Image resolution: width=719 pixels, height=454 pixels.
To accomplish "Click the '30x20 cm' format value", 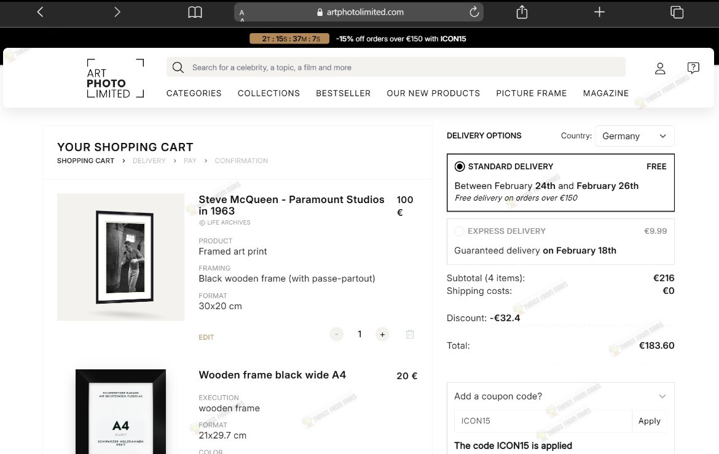I will click(220, 306).
